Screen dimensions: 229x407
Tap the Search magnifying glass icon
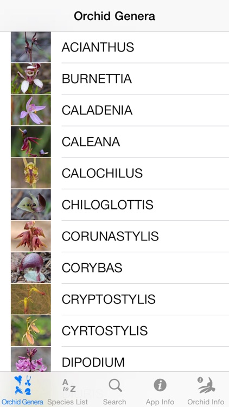point(115,385)
